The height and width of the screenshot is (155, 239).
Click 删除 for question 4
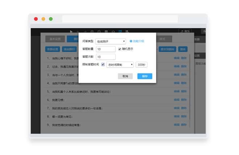[184, 83]
